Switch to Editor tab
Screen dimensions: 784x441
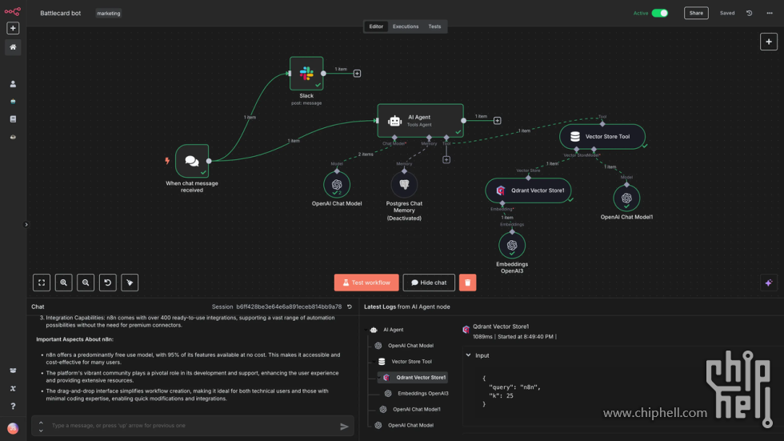coord(376,26)
